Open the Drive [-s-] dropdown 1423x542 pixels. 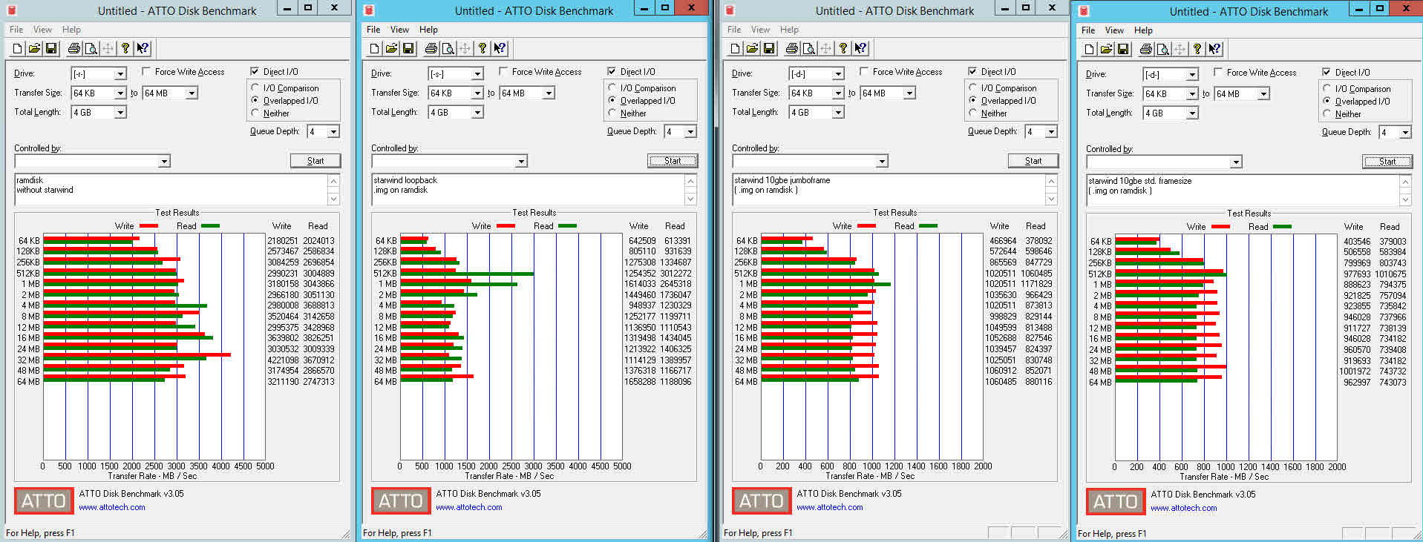coord(477,73)
